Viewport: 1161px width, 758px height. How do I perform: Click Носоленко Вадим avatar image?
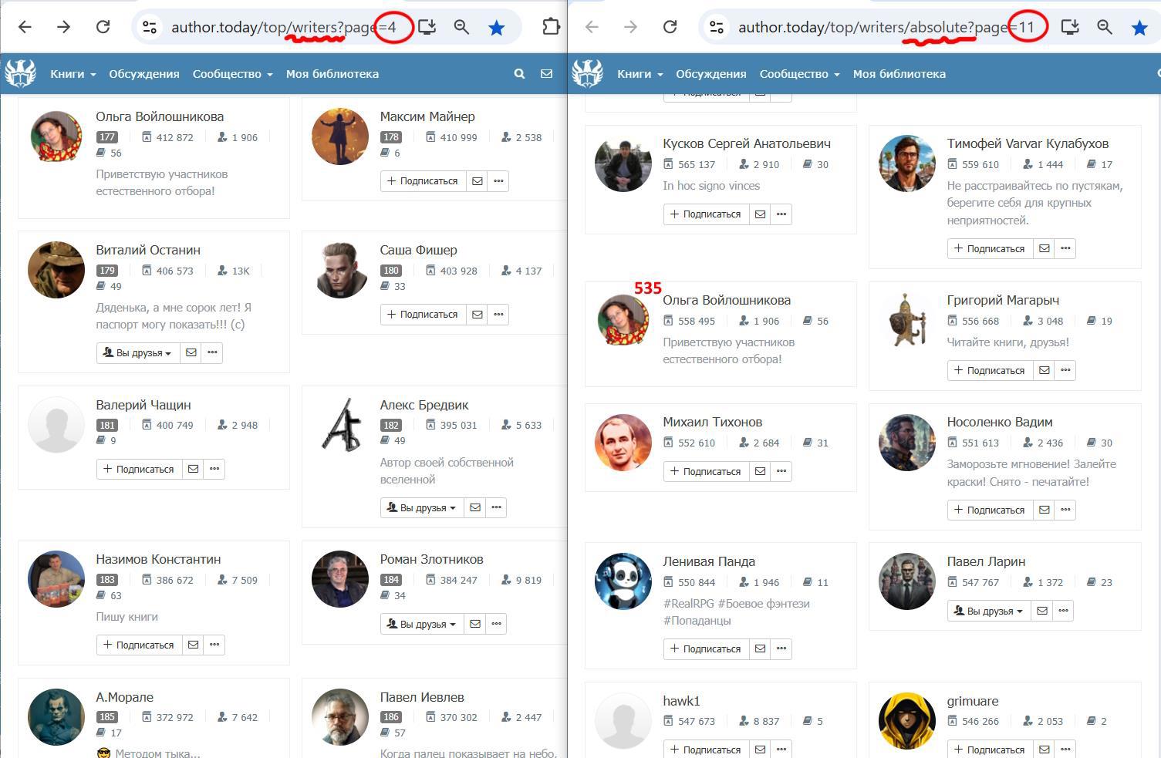coord(907,442)
